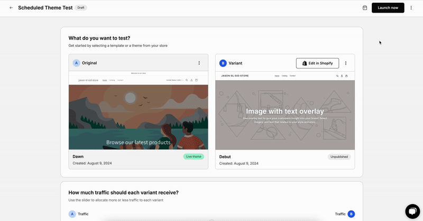
Task: Open the Variant card's three-dot menu
Action: pyautogui.click(x=346, y=63)
